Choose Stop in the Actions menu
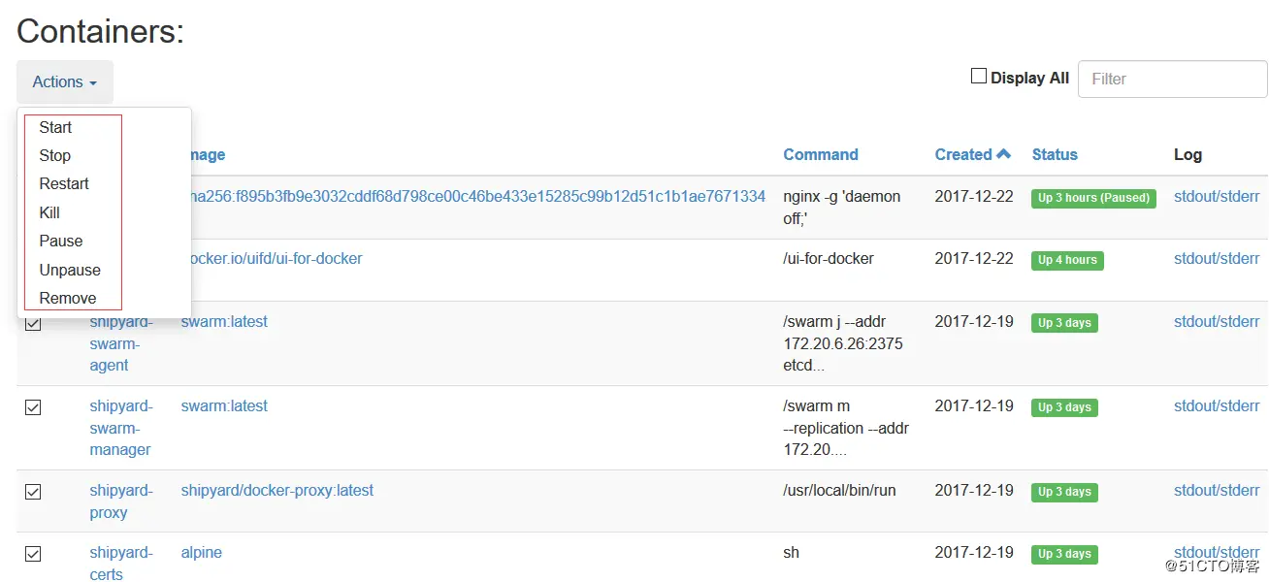Viewport: 1269px width, 582px height. pyautogui.click(x=55, y=155)
